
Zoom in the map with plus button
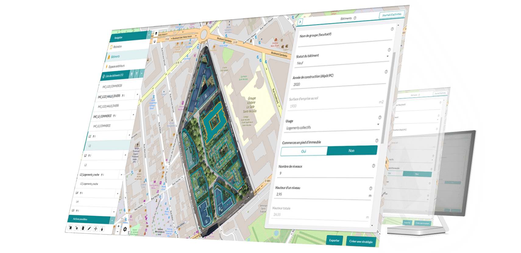click(119, 226)
